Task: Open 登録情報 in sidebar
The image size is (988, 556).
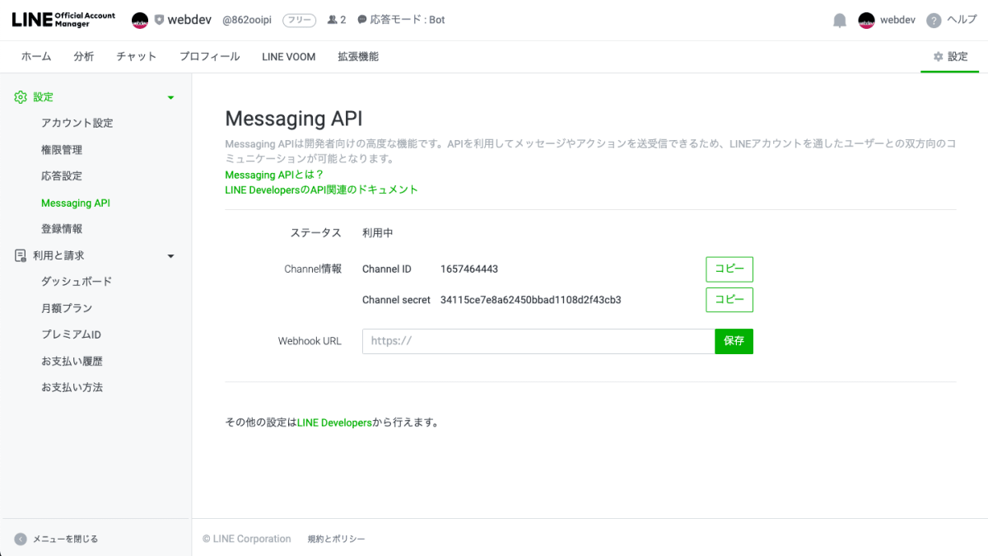Action: pyautogui.click(x=62, y=229)
